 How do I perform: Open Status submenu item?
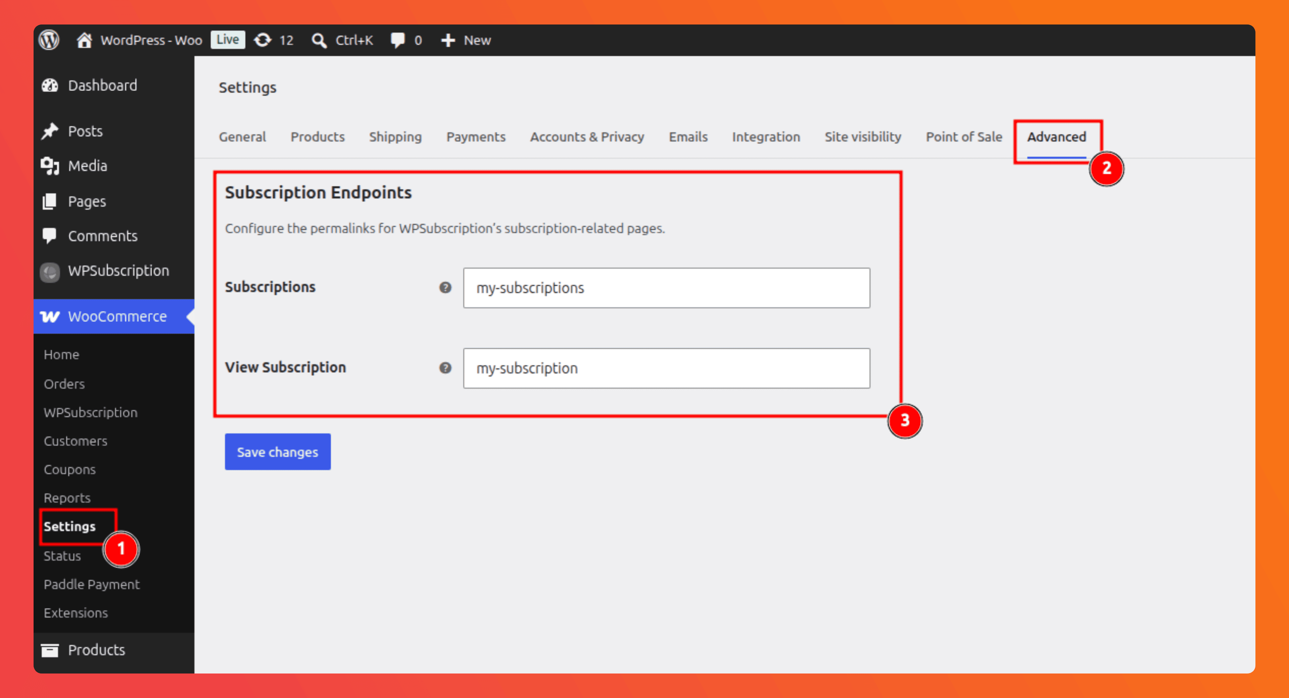pyautogui.click(x=62, y=556)
